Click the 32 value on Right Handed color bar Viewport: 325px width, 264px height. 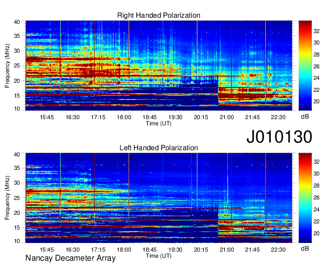[x=316, y=31]
